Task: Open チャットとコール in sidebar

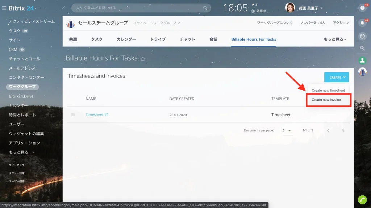Action: coord(24,59)
